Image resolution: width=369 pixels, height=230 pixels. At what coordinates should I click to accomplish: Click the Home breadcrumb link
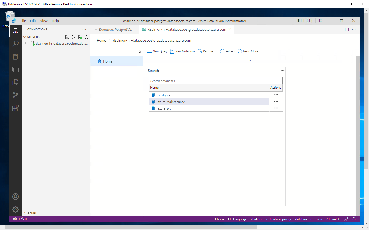coord(101,41)
